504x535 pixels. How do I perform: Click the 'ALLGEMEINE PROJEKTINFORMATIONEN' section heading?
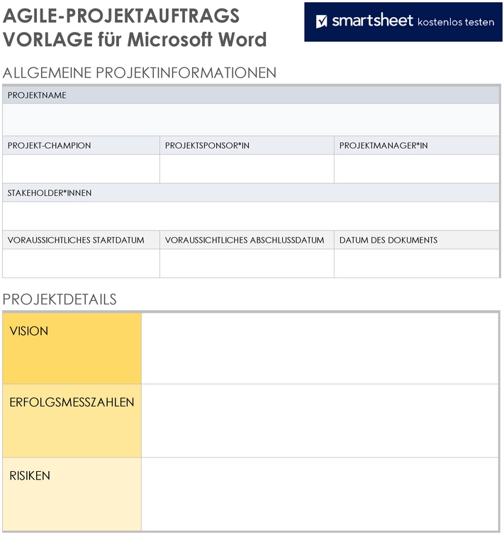140,72
